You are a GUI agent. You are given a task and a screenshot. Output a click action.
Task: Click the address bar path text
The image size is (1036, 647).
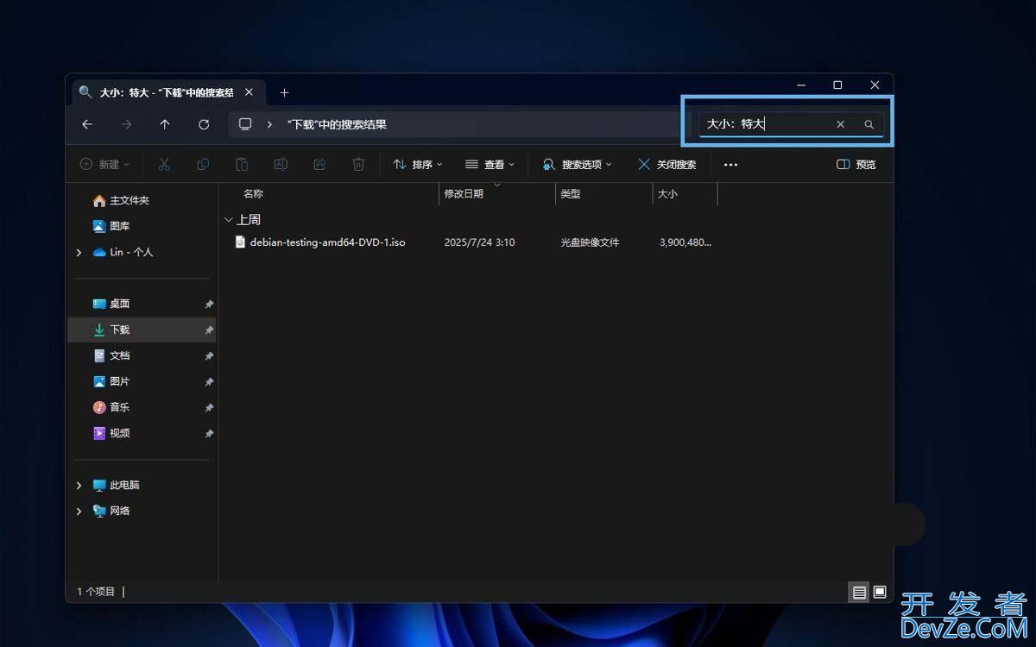337,124
